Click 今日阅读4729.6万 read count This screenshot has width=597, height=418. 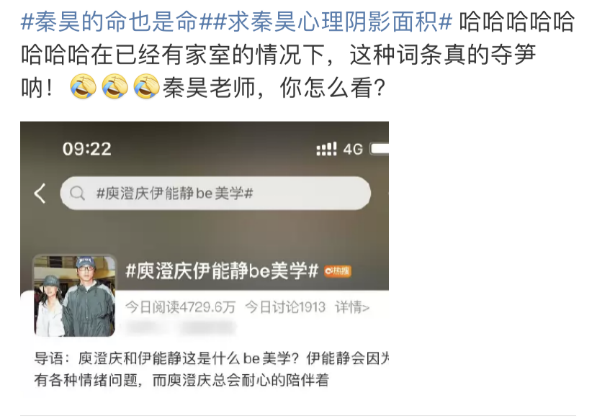pos(181,307)
